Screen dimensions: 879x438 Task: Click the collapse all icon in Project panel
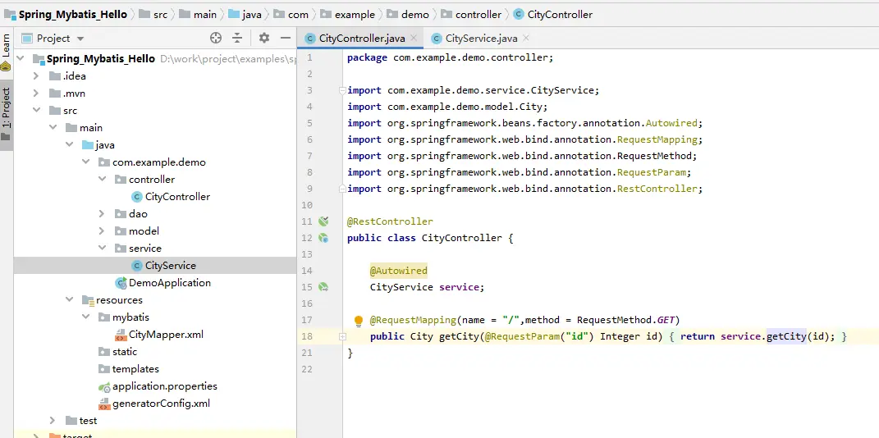237,38
